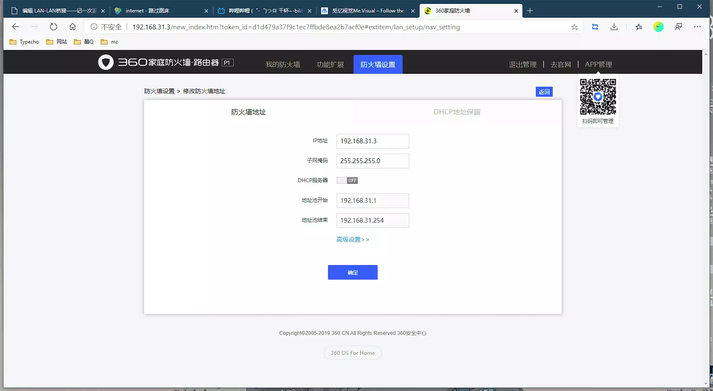Click the browser back arrow

tap(16, 27)
